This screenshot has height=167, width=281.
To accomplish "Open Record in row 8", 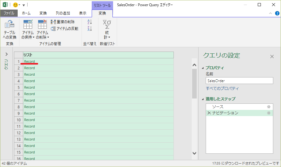I will pyautogui.click(x=29, y=107).
